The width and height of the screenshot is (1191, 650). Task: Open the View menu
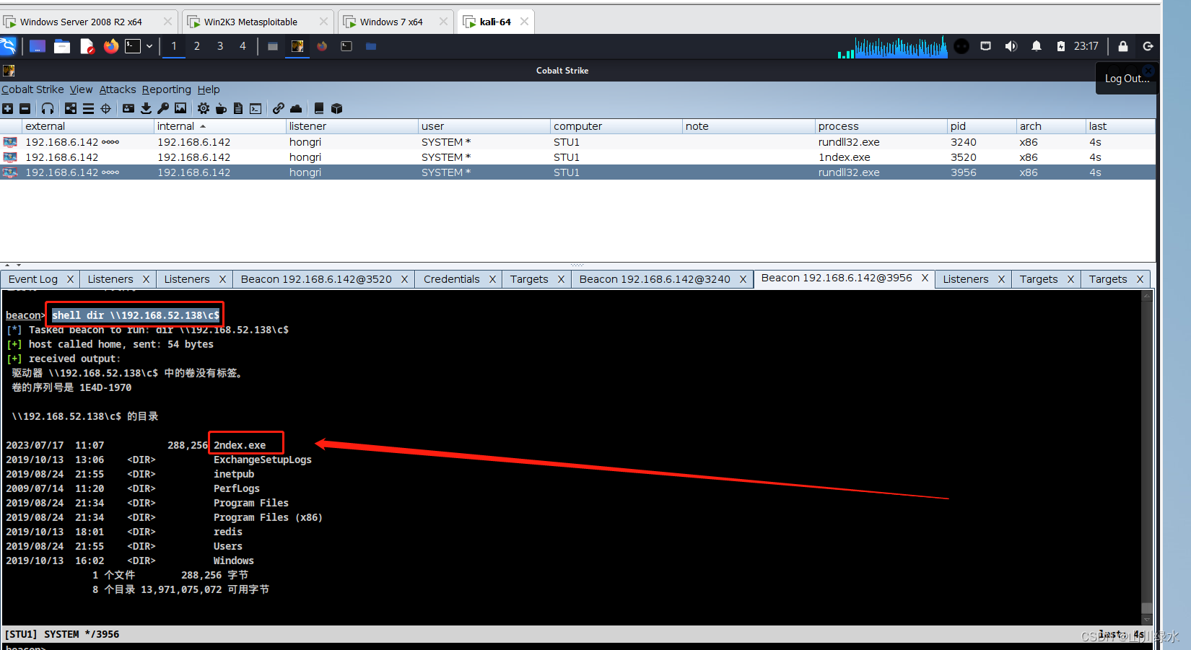pos(81,89)
